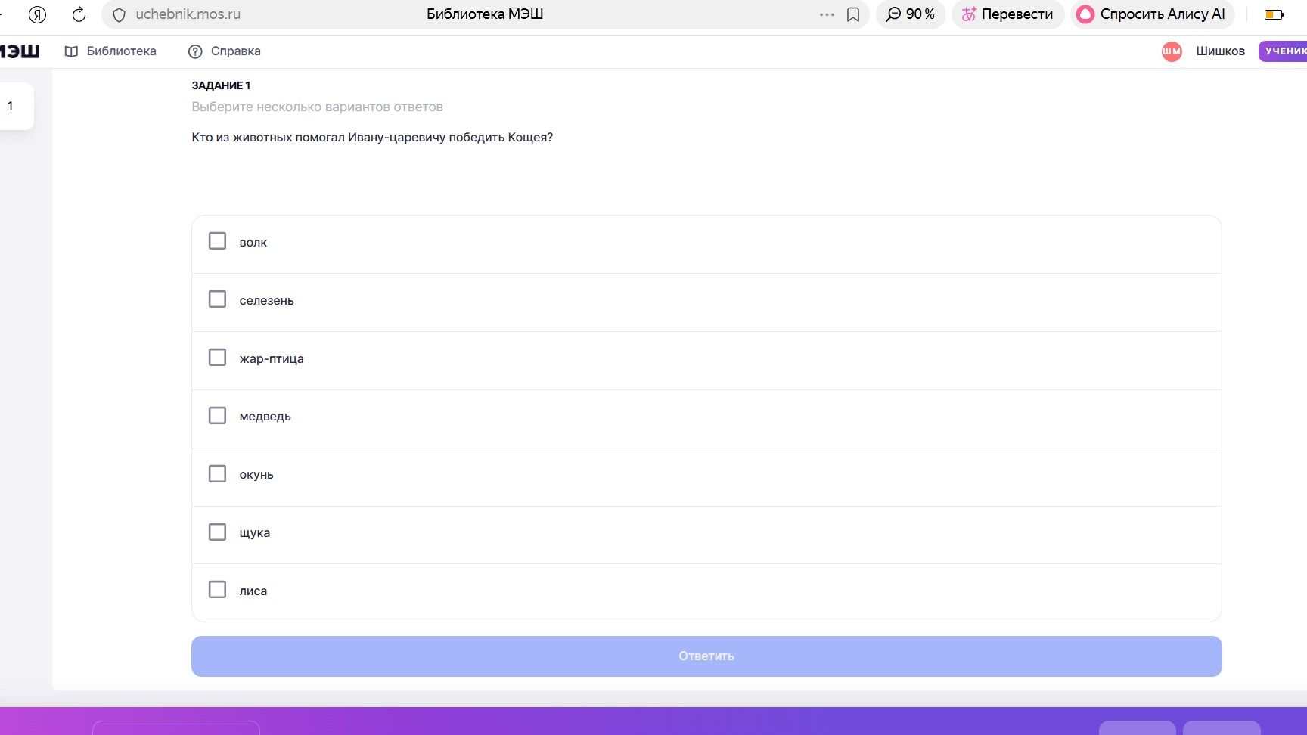Screen dimensions: 1307x735
Task: Click the 90% zoom indicator
Action: (x=911, y=14)
